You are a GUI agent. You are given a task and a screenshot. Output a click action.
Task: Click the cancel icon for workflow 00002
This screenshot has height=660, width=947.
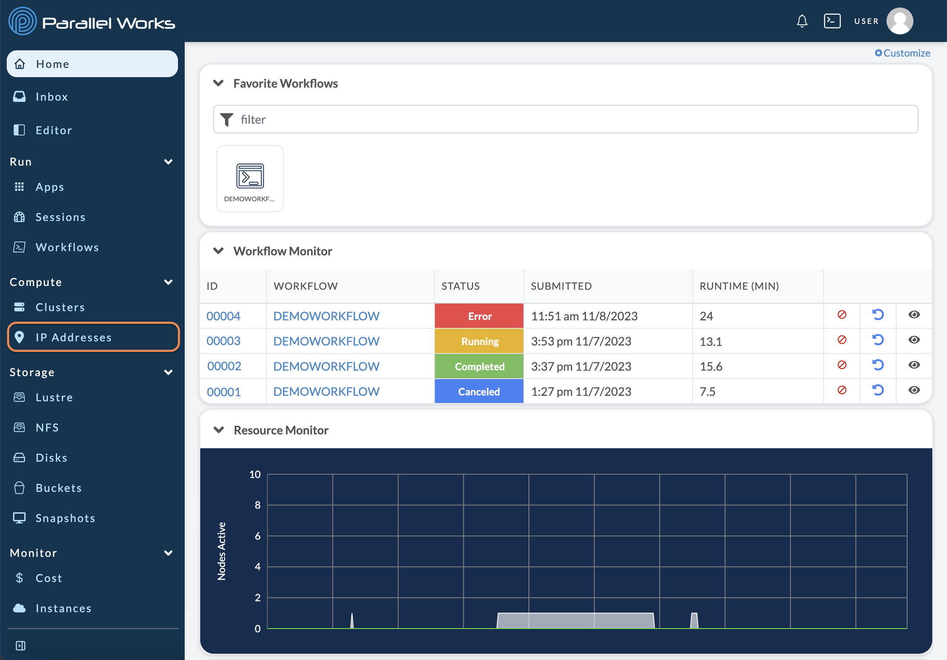840,366
